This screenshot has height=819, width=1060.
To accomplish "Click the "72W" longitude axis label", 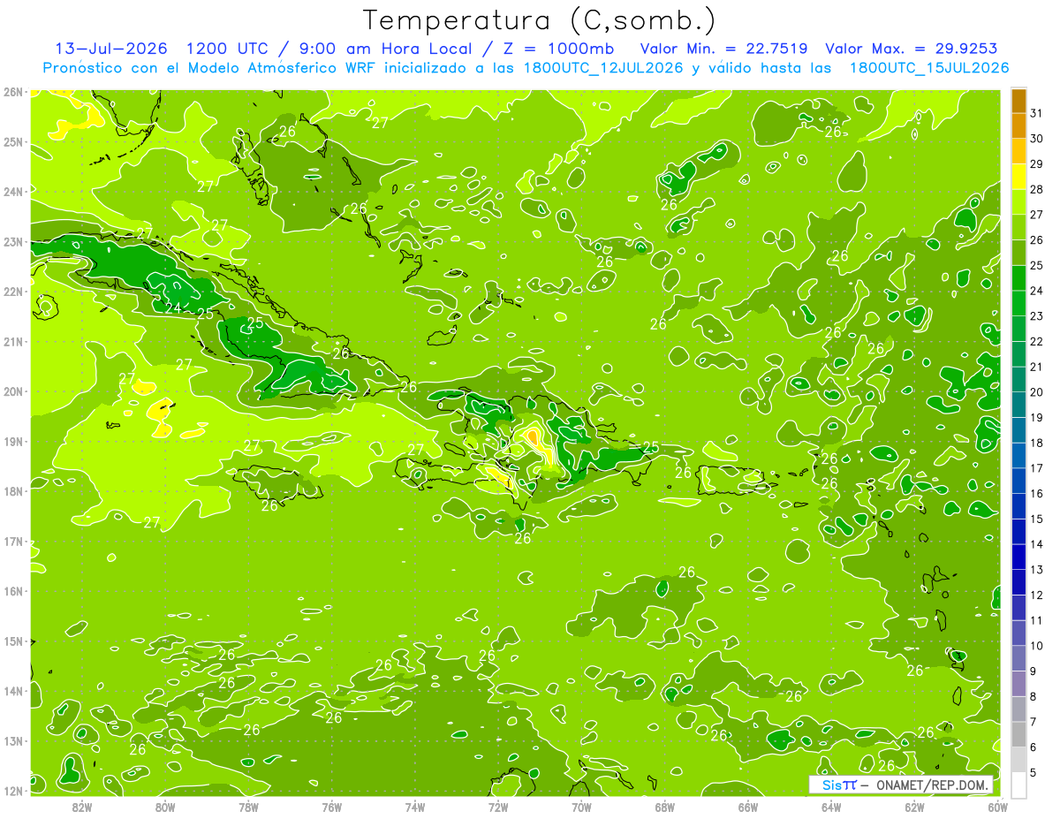I will pyautogui.click(x=498, y=807).
